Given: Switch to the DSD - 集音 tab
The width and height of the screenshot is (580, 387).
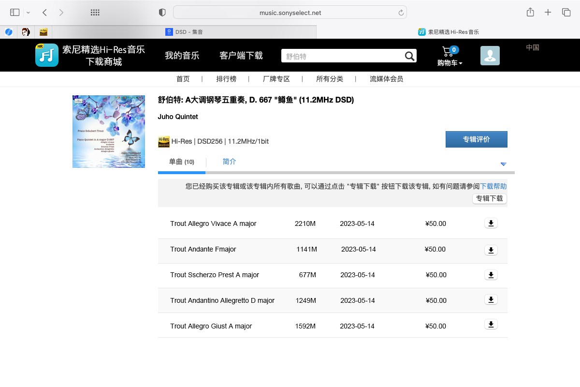Looking at the screenshot, I should 184,32.
